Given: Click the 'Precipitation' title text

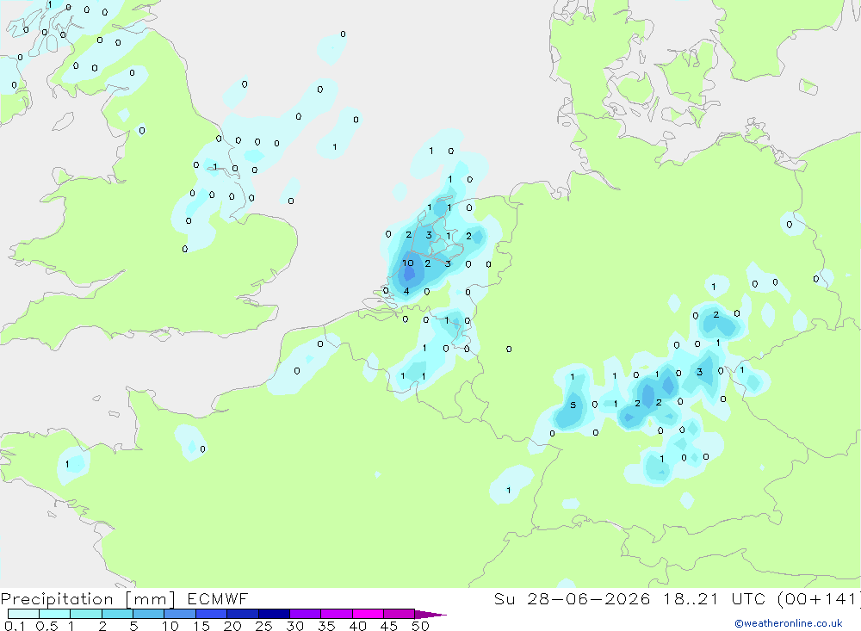Looking at the screenshot, I should (57, 598).
